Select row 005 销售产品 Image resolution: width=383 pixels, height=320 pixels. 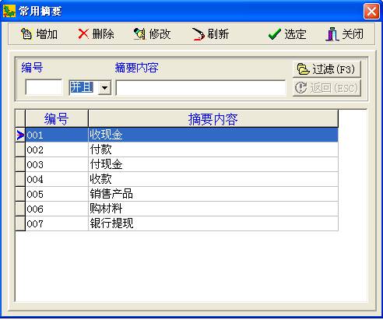click(x=177, y=194)
